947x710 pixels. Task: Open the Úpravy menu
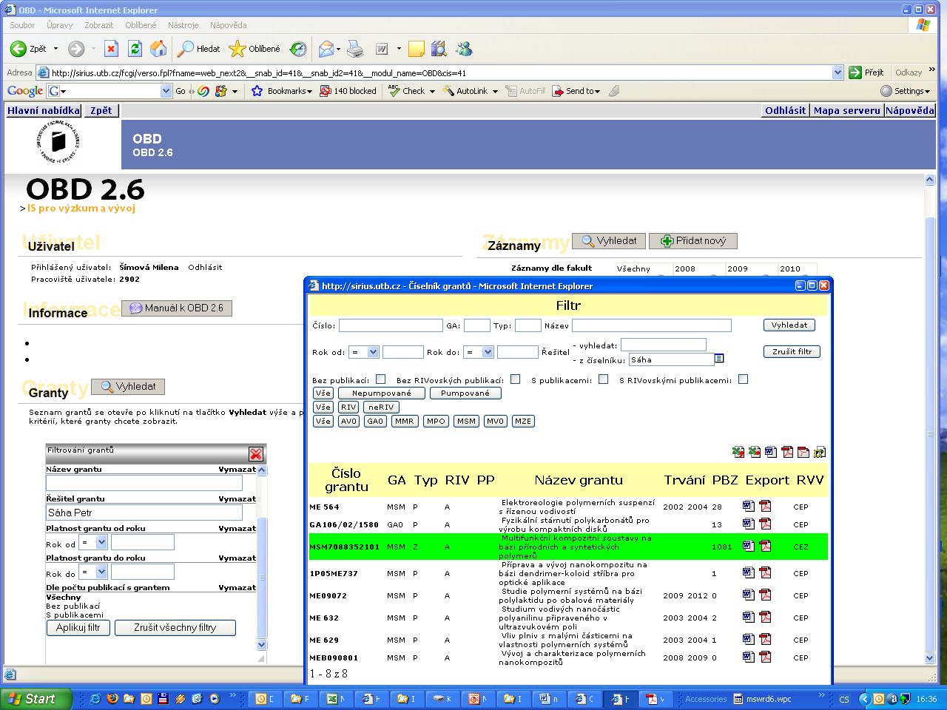(60, 25)
